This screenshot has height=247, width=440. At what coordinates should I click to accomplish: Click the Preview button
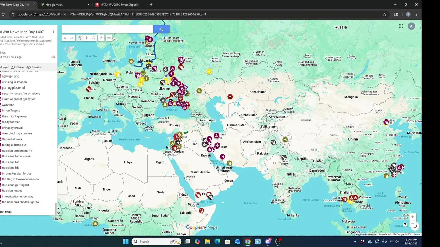click(34, 67)
